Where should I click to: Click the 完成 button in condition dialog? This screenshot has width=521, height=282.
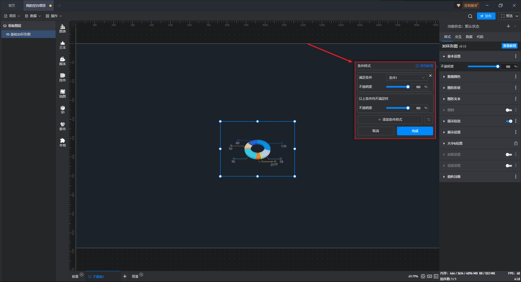415,131
